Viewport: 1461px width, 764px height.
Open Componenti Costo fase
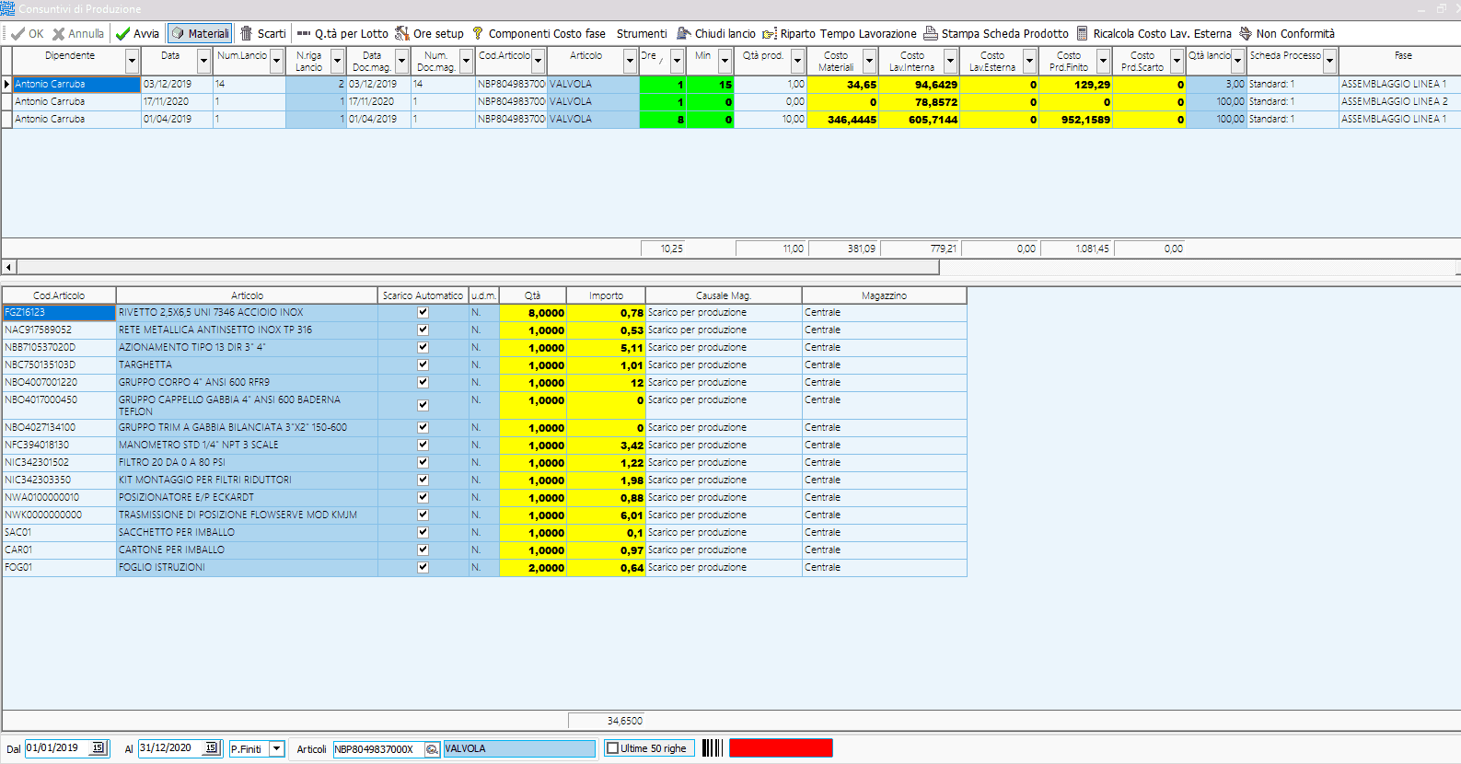(x=539, y=34)
